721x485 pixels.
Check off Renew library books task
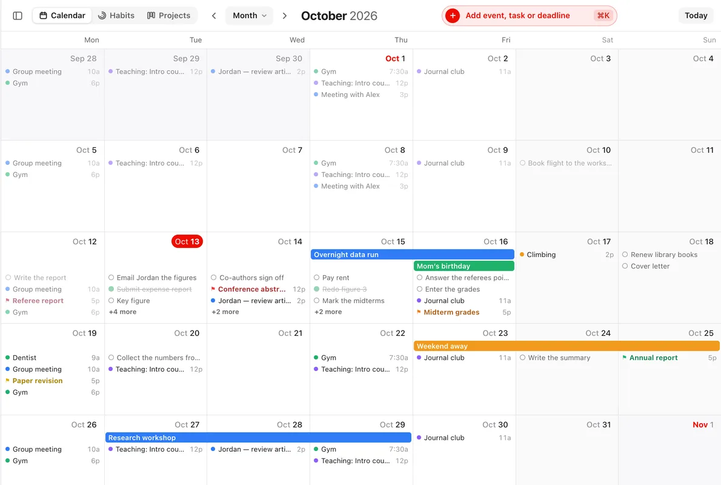pyautogui.click(x=625, y=255)
